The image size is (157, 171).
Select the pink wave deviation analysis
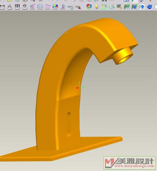coord(48,7)
